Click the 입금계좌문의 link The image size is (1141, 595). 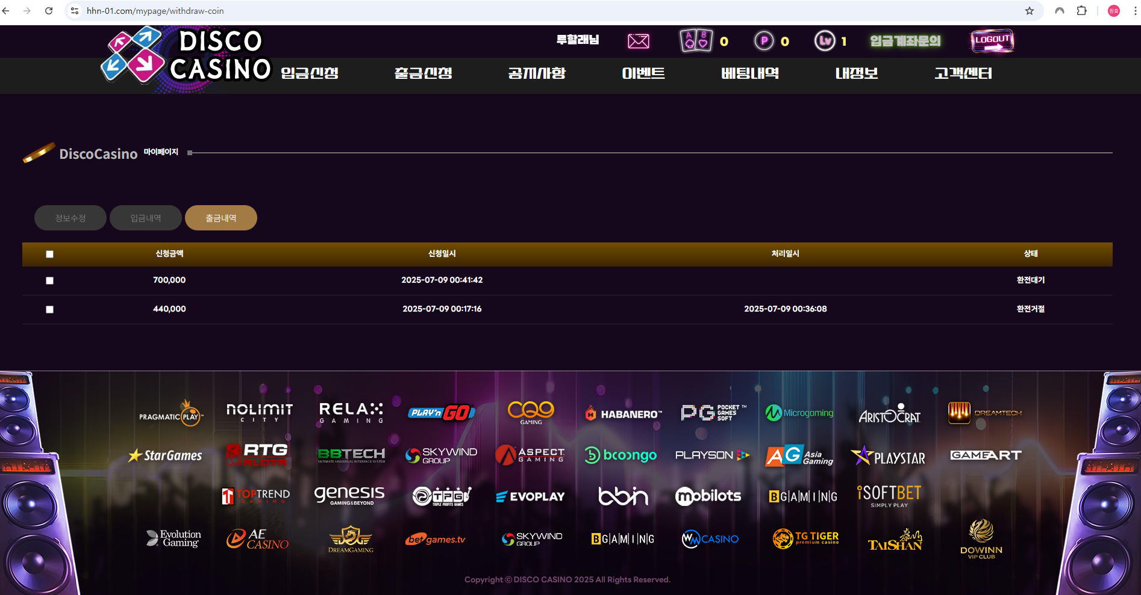point(905,41)
